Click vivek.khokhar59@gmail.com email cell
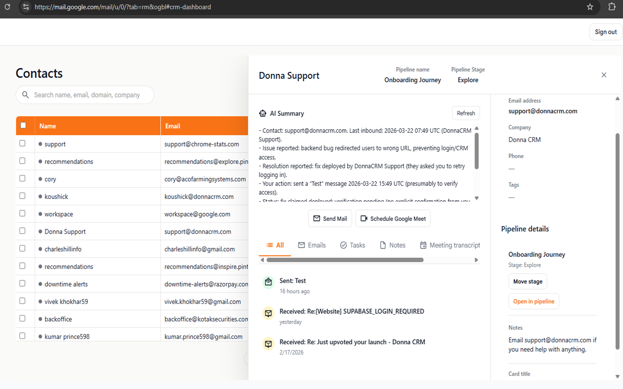Screen dimensions: 623x389 coord(202,301)
